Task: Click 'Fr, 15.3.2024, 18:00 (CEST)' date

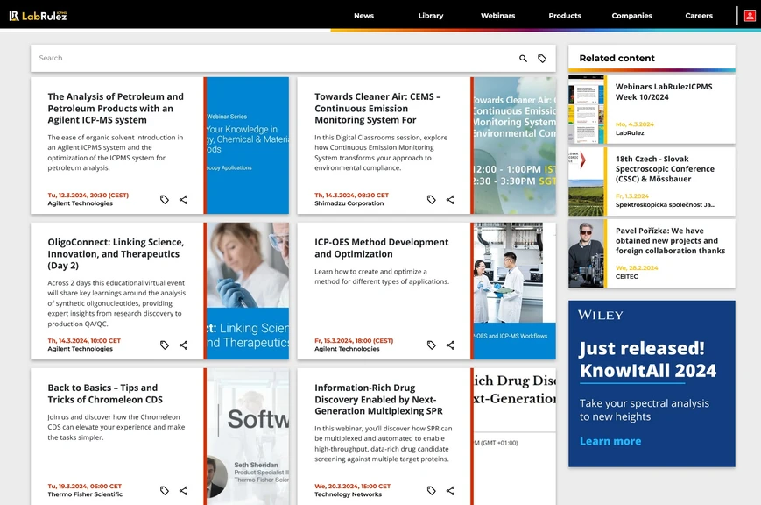Action: pyautogui.click(x=354, y=341)
